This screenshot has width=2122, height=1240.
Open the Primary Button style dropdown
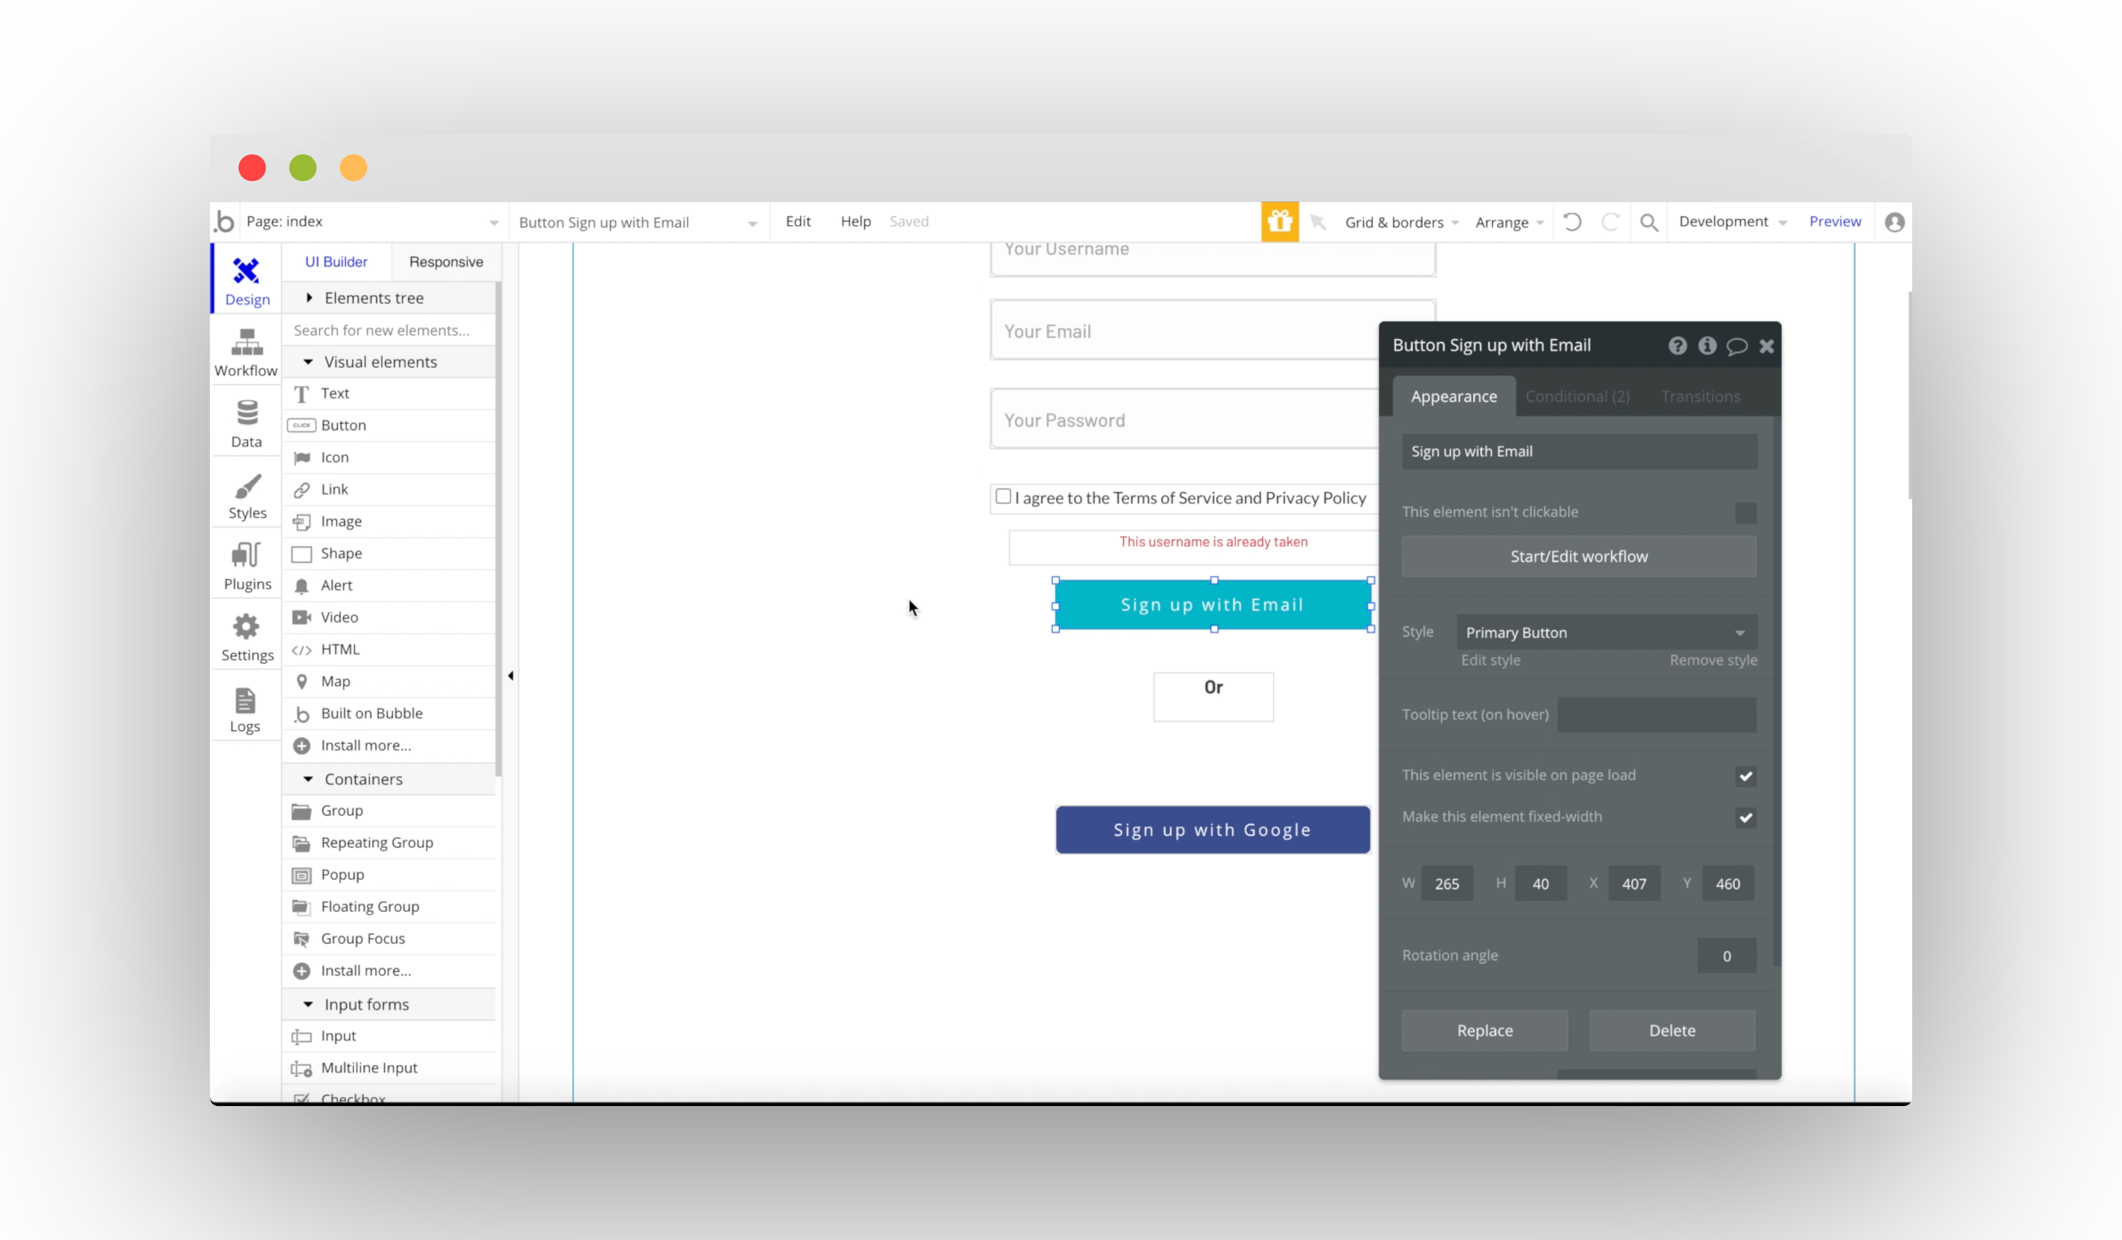click(x=1606, y=632)
